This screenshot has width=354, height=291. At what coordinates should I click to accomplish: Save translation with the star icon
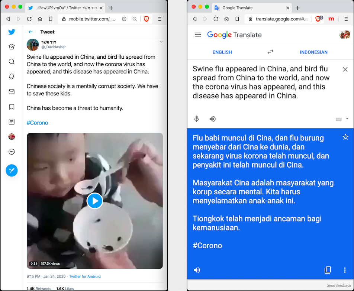[x=345, y=137]
